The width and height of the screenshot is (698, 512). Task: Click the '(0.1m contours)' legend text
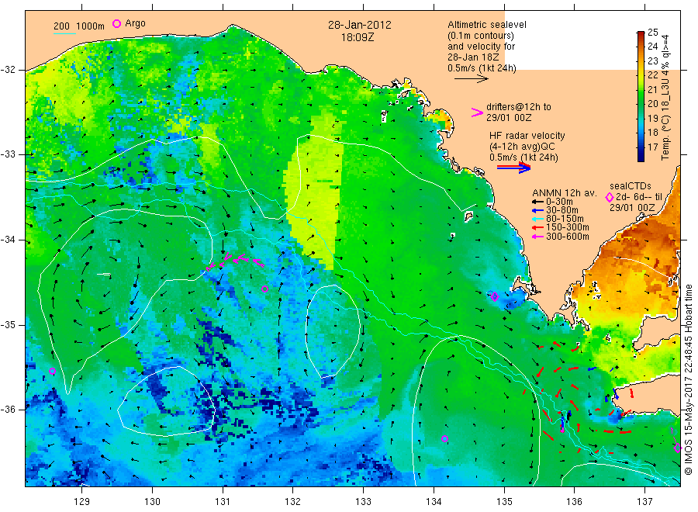tap(481, 36)
